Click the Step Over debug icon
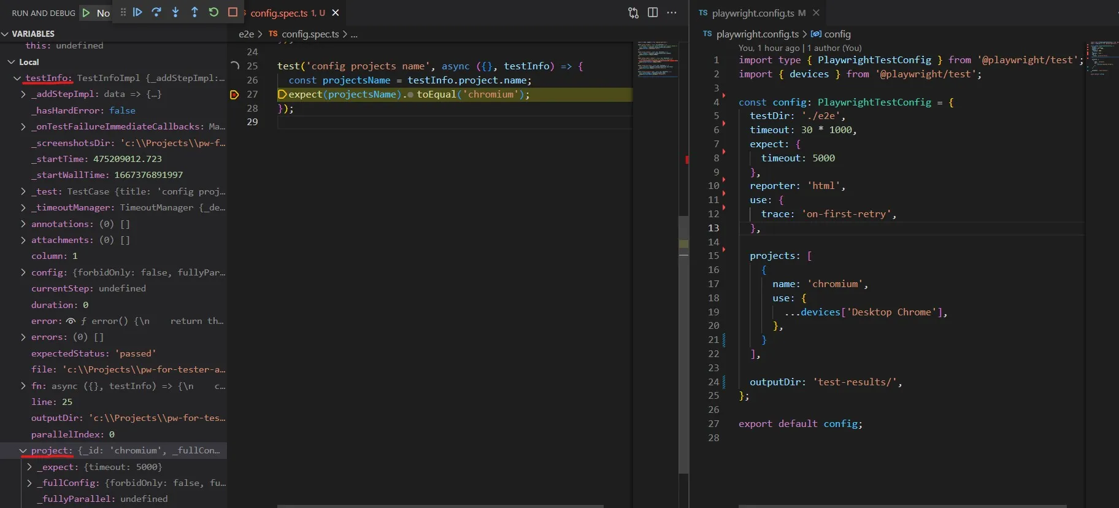 point(156,12)
